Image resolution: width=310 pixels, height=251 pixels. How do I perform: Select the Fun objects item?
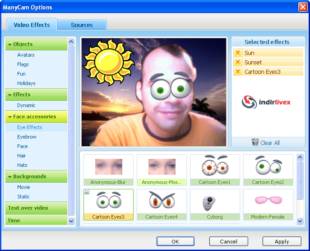[x=21, y=74]
